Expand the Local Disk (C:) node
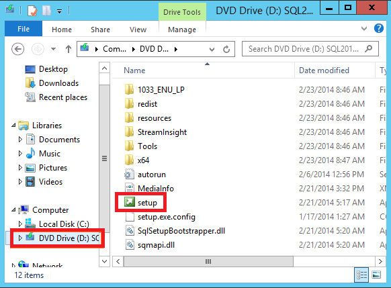The width and height of the screenshot is (391, 288). pyautogui.click(x=20, y=224)
